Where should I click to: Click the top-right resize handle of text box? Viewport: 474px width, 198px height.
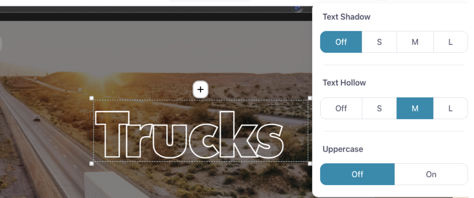310,98
